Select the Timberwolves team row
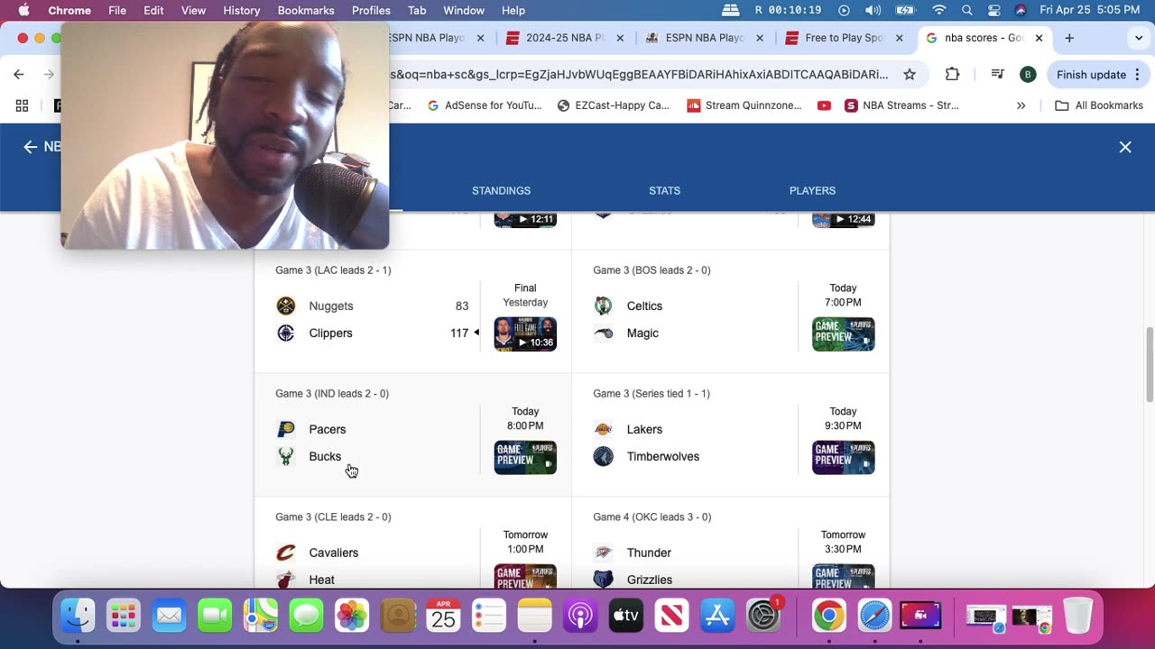 pyautogui.click(x=690, y=456)
